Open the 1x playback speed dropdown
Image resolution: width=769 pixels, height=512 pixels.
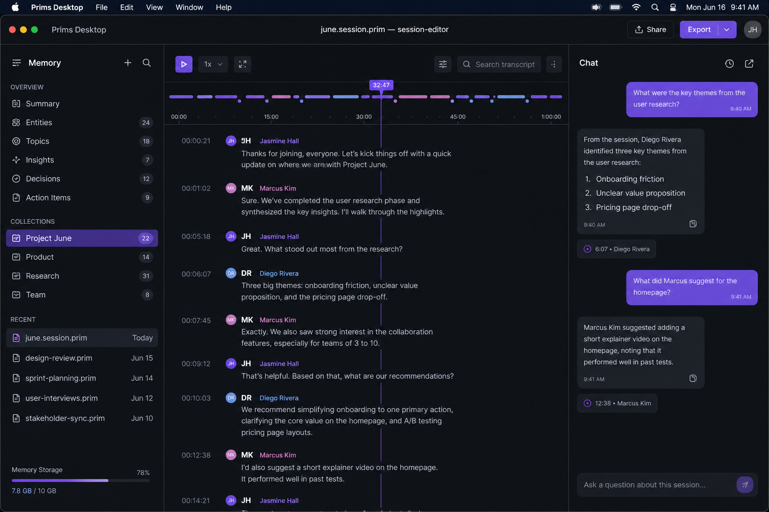tap(213, 64)
